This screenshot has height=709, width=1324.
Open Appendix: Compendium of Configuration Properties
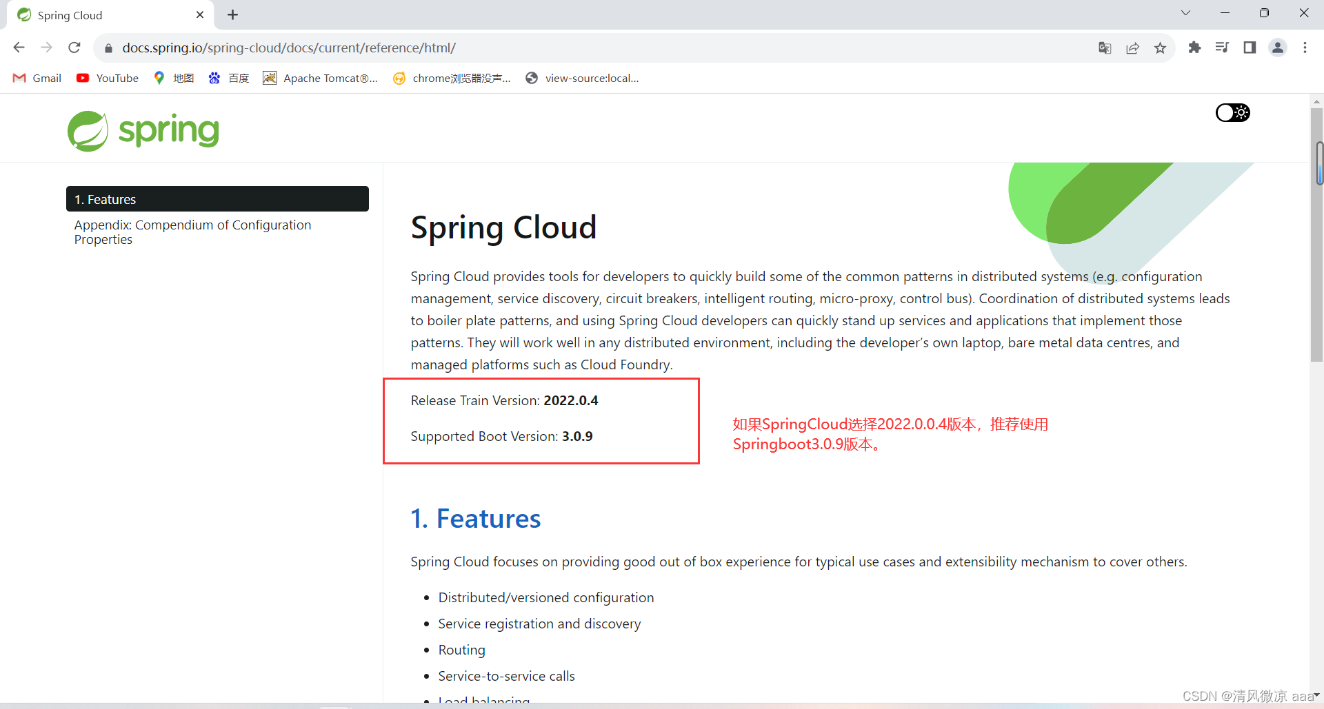pos(192,232)
